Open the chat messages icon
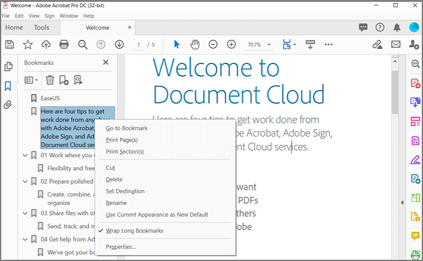Image resolution: width=423 pixels, height=261 pixels. [363, 27]
